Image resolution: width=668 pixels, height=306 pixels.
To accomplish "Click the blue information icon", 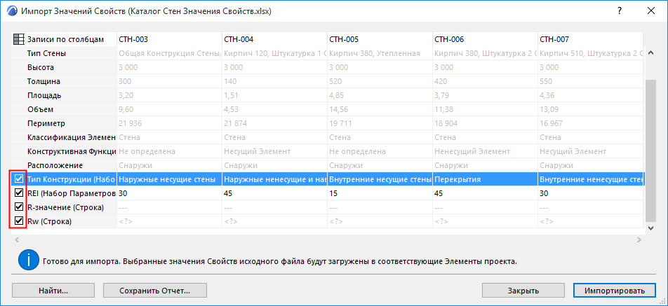I will (x=29, y=260).
